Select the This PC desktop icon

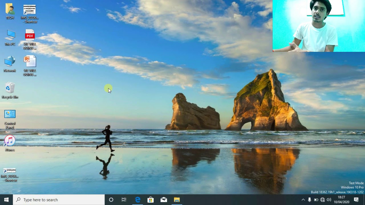coord(10,38)
